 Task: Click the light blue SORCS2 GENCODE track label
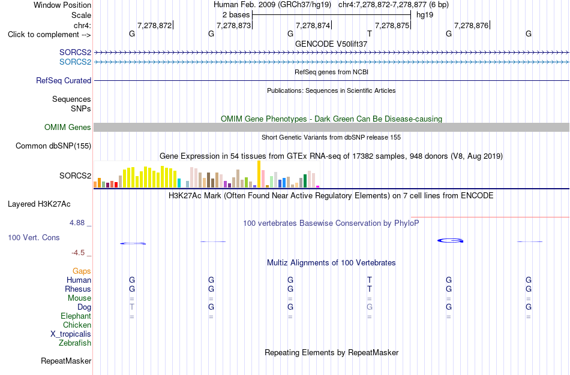click(75, 62)
